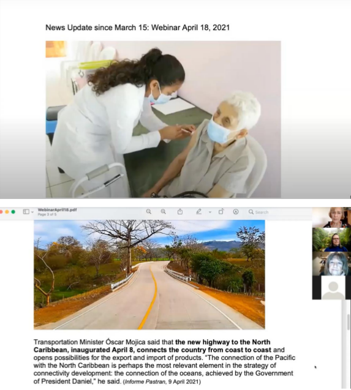The image size is (351, 390).
Task: Show the Markup toolbar circle icon
Action: [x=236, y=212]
